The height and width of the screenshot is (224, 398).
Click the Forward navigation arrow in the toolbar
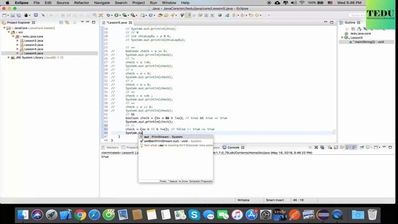coord(257,15)
